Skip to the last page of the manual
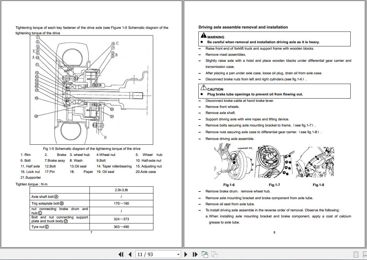 (195, 254)
